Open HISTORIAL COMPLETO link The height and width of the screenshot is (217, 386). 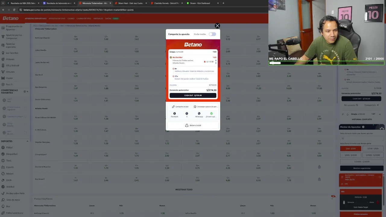click(x=362, y=119)
